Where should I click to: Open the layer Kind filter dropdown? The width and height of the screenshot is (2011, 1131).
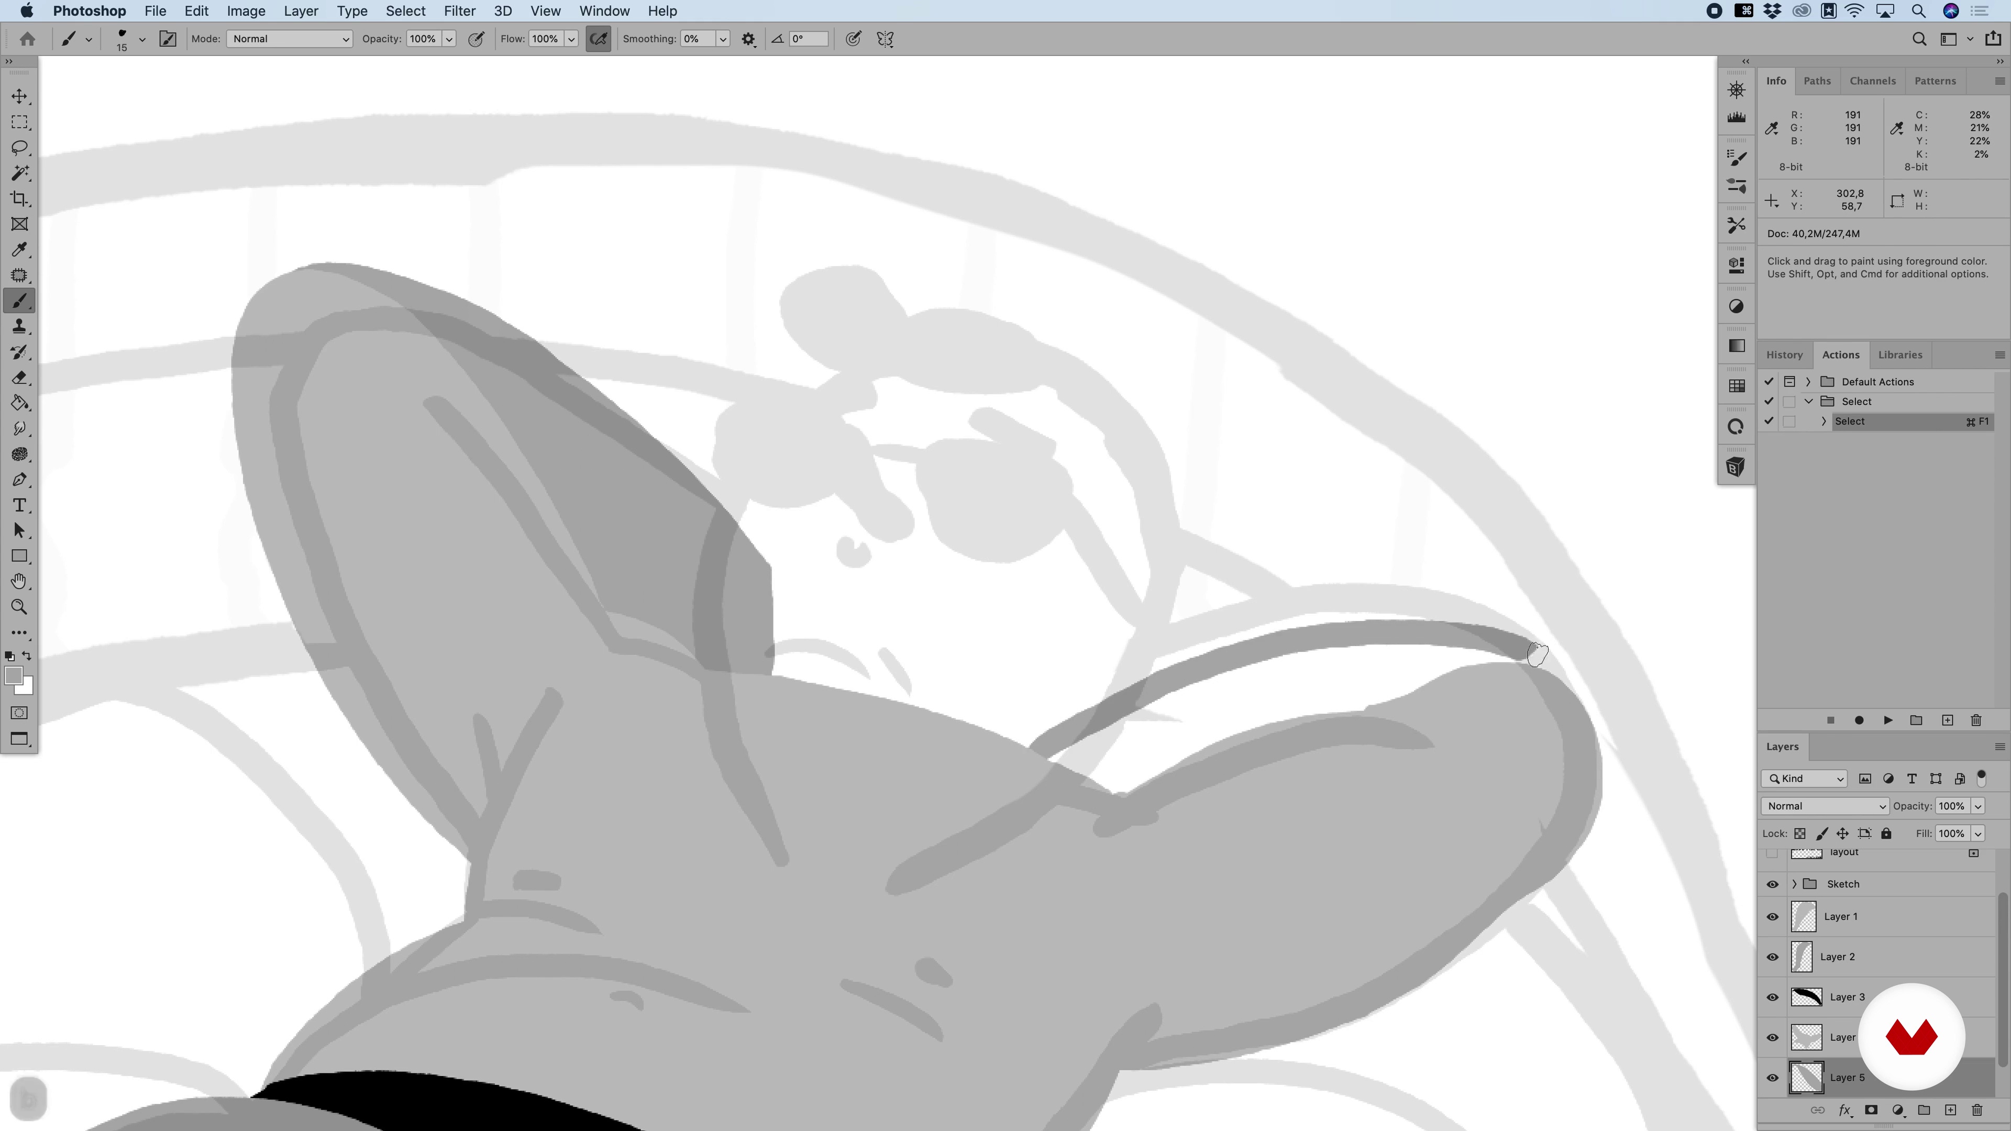(1804, 779)
